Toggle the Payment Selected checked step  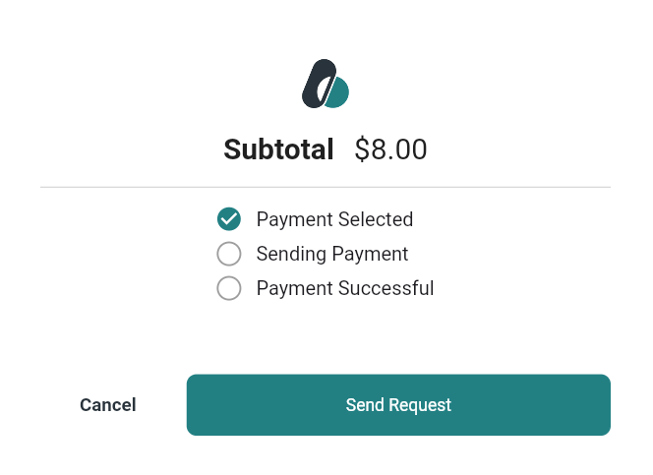(x=229, y=219)
